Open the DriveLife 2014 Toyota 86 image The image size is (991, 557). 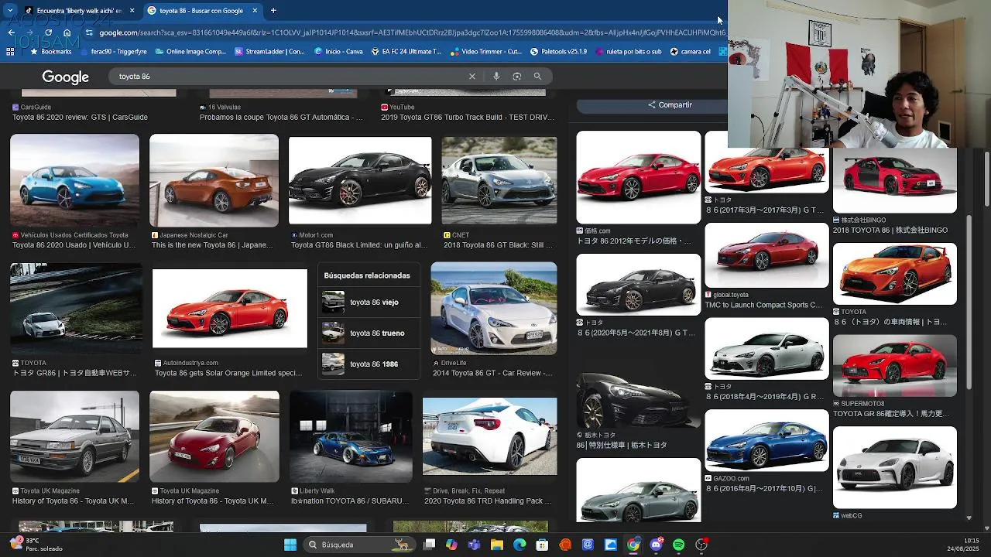(x=494, y=309)
